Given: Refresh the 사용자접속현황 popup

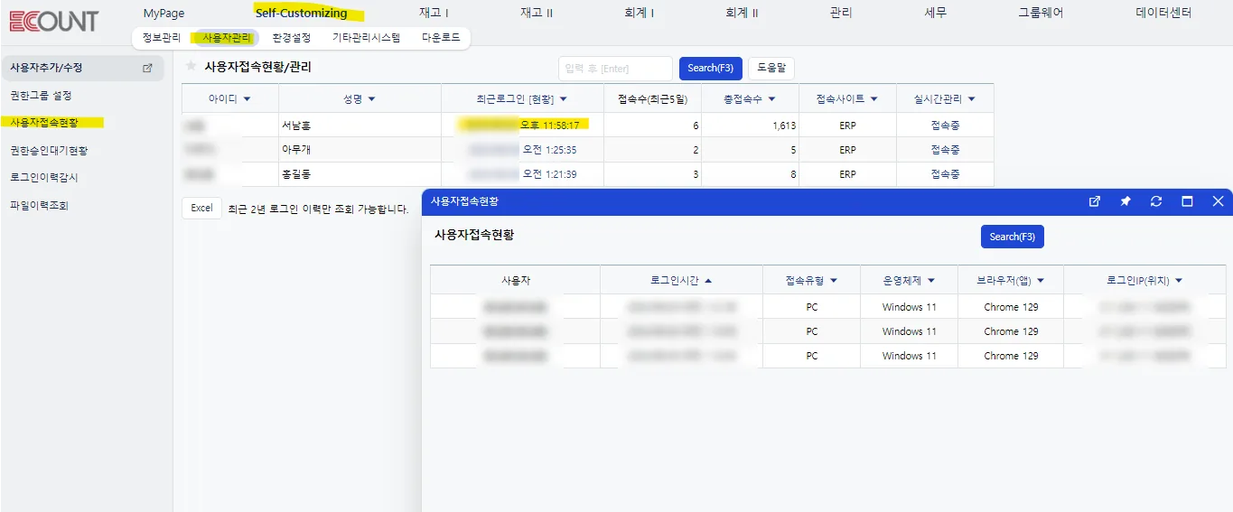Looking at the screenshot, I should point(1156,201).
